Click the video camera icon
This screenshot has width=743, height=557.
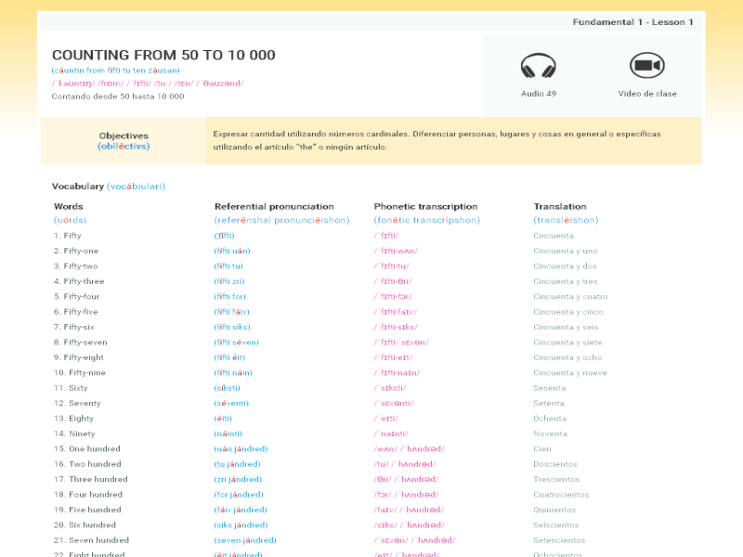coord(646,66)
